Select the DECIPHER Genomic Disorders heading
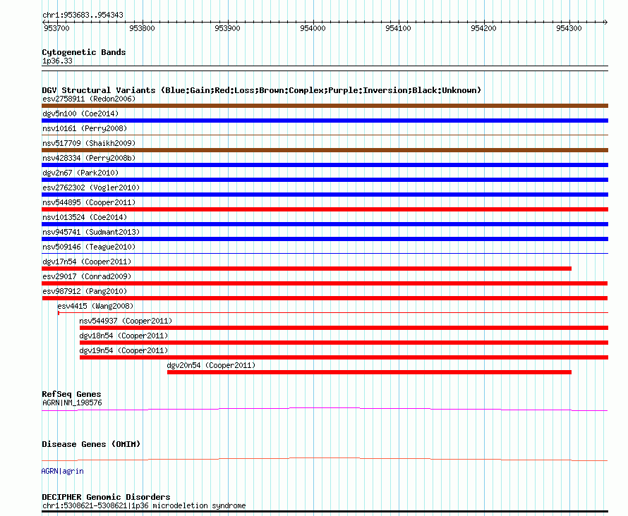Image resolution: width=628 pixels, height=516 pixels. [x=106, y=497]
